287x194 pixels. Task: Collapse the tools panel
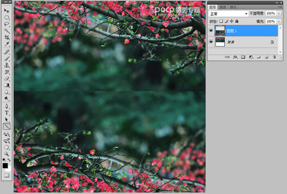[6, 2]
